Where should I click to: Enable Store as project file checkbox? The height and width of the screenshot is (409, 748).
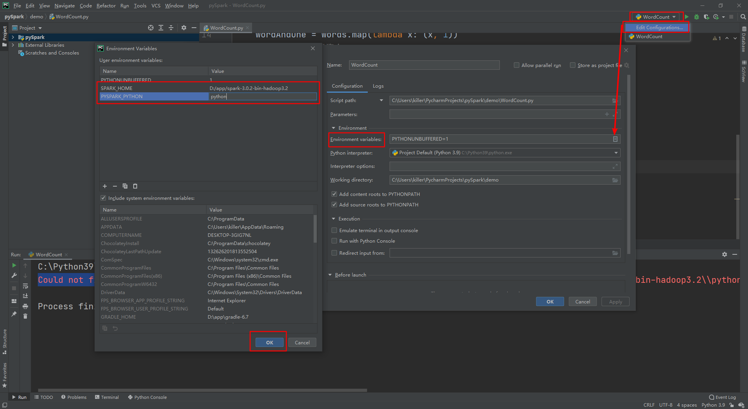[x=573, y=65]
